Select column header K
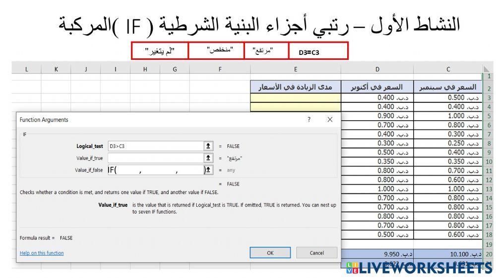Viewport: 496px width, 278px height. click(x=56, y=69)
